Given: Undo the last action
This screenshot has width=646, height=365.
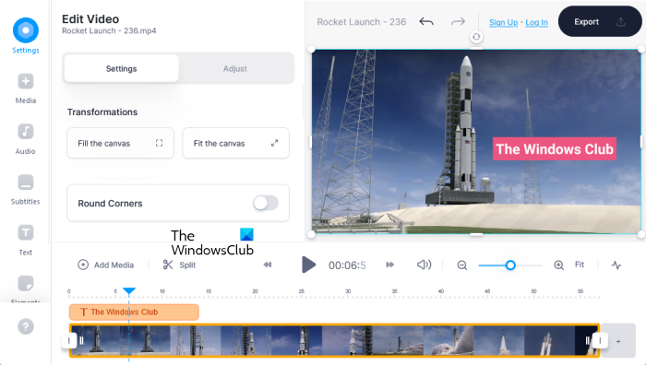Looking at the screenshot, I should 426,22.
